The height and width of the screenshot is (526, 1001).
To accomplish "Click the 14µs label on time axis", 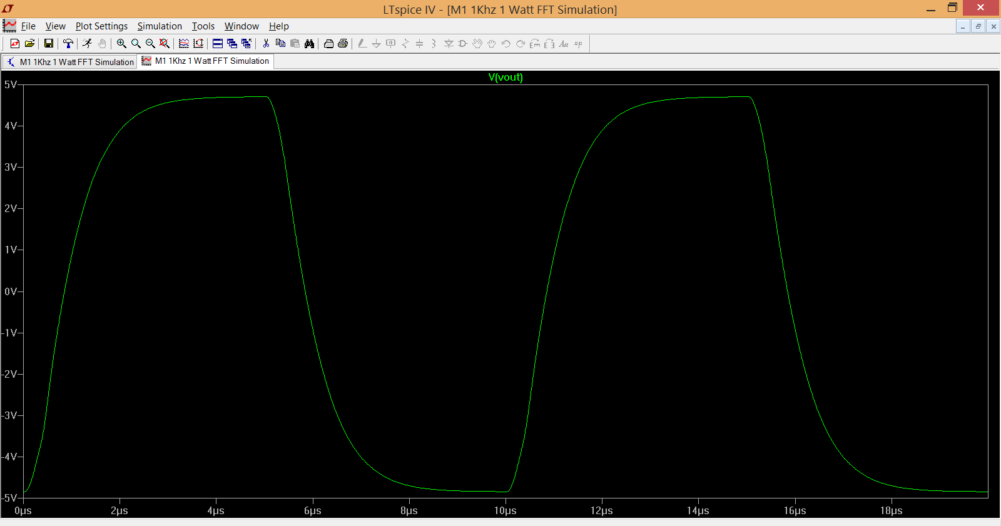I will coord(698,511).
